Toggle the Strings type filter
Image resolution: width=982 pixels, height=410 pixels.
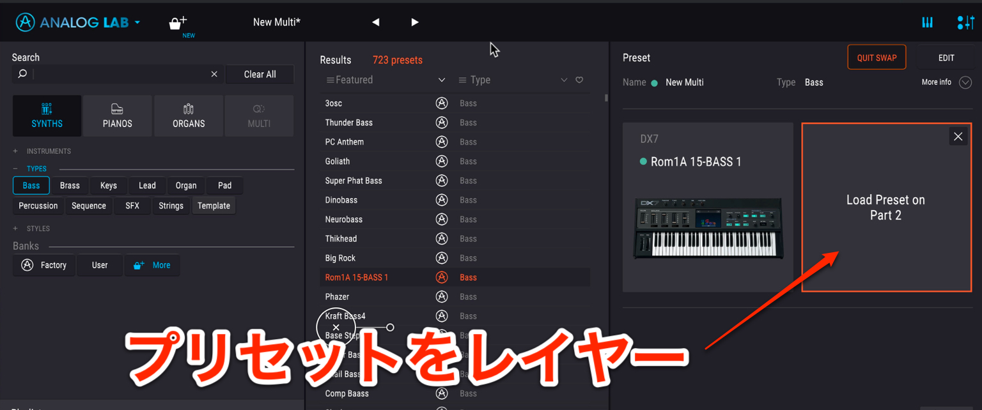[x=171, y=206]
